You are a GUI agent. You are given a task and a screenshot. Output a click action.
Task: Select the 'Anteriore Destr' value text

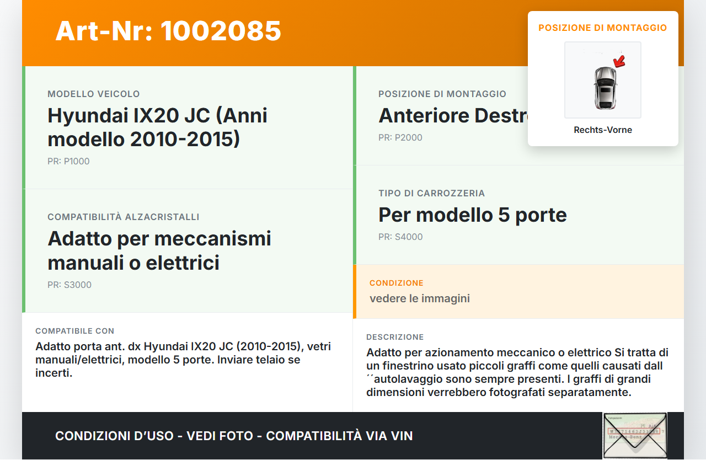coord(453,116)
